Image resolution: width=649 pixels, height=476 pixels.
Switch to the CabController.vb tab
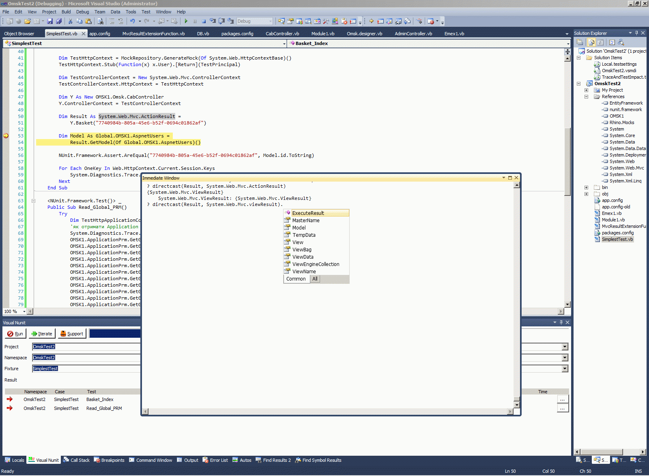coord(282,34)
